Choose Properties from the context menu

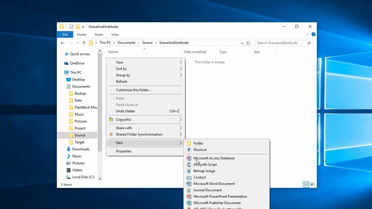pos(145,151)
